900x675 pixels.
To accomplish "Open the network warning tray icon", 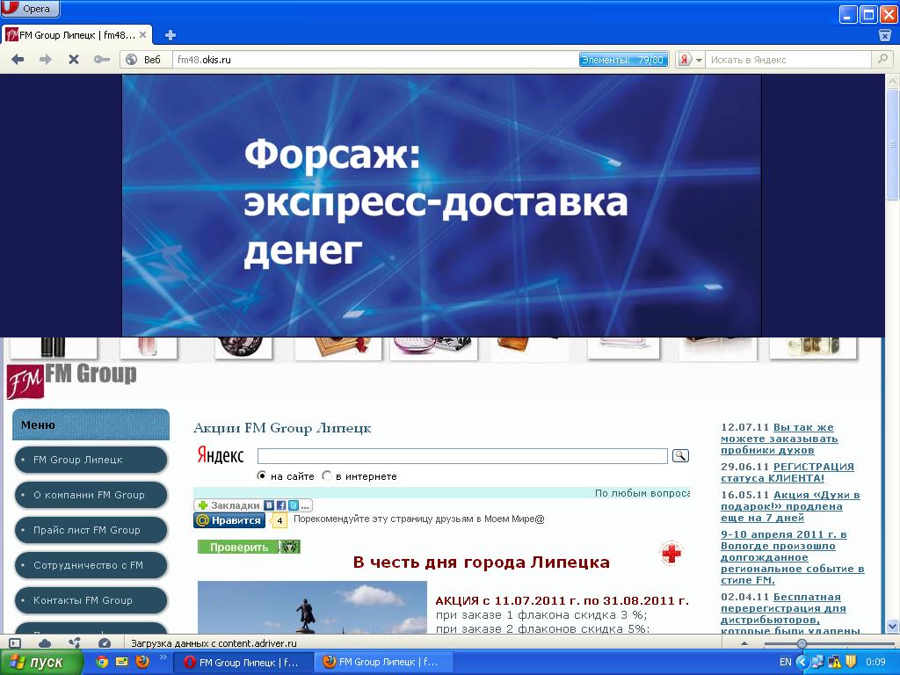I will tap(834, 662).
